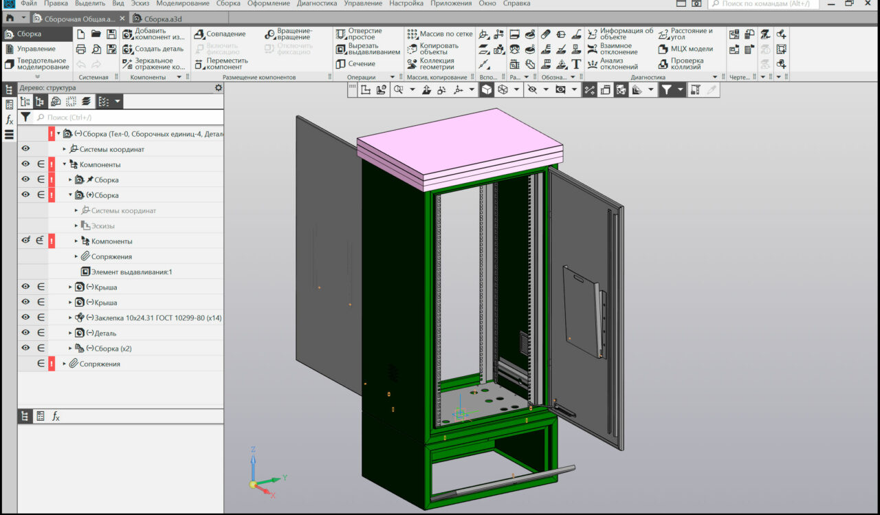This screenshot has width=880, height=515.
Task: Expand the (-)Деталь node
Action: coord(70,333)
